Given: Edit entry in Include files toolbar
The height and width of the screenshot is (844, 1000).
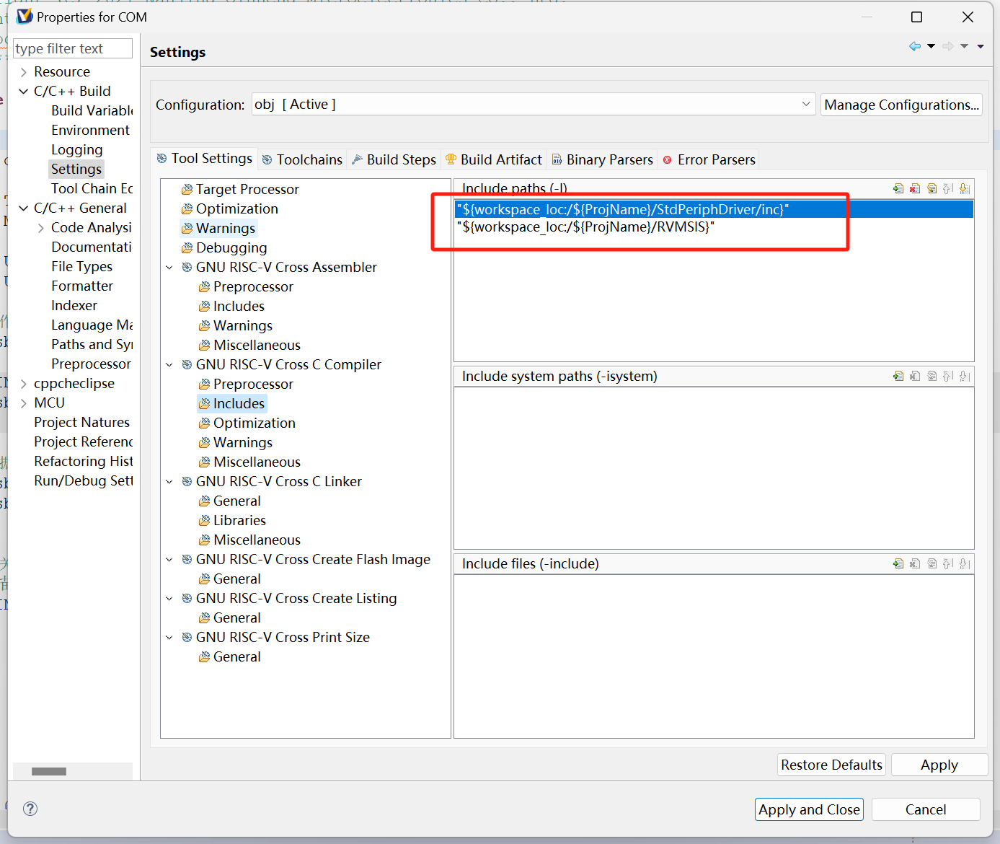Looking at the screenshot, I should (x=932, y=563).
